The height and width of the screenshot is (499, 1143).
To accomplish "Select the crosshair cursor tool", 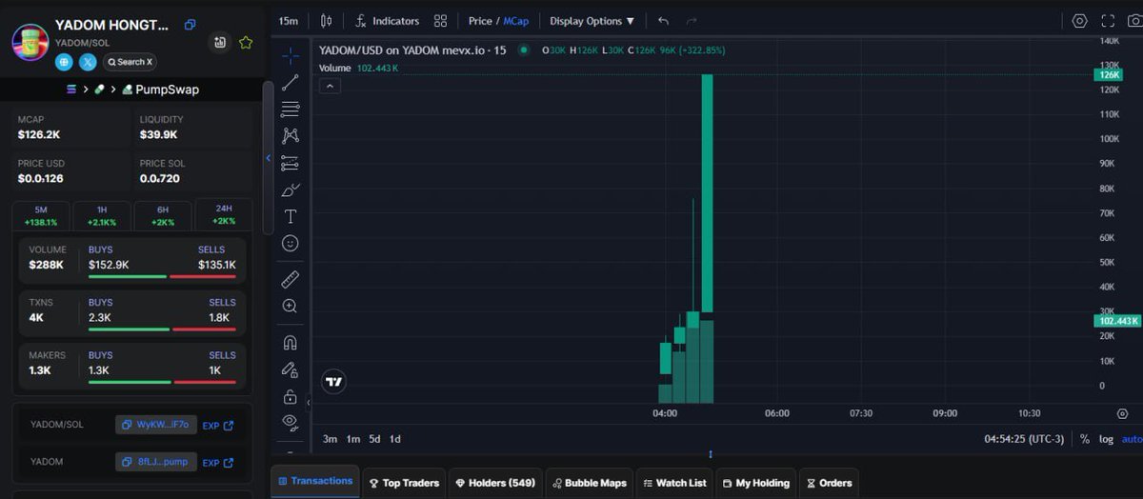I will [291, 55].
